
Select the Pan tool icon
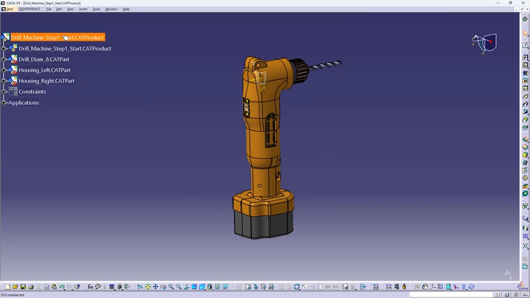(156, 287)
